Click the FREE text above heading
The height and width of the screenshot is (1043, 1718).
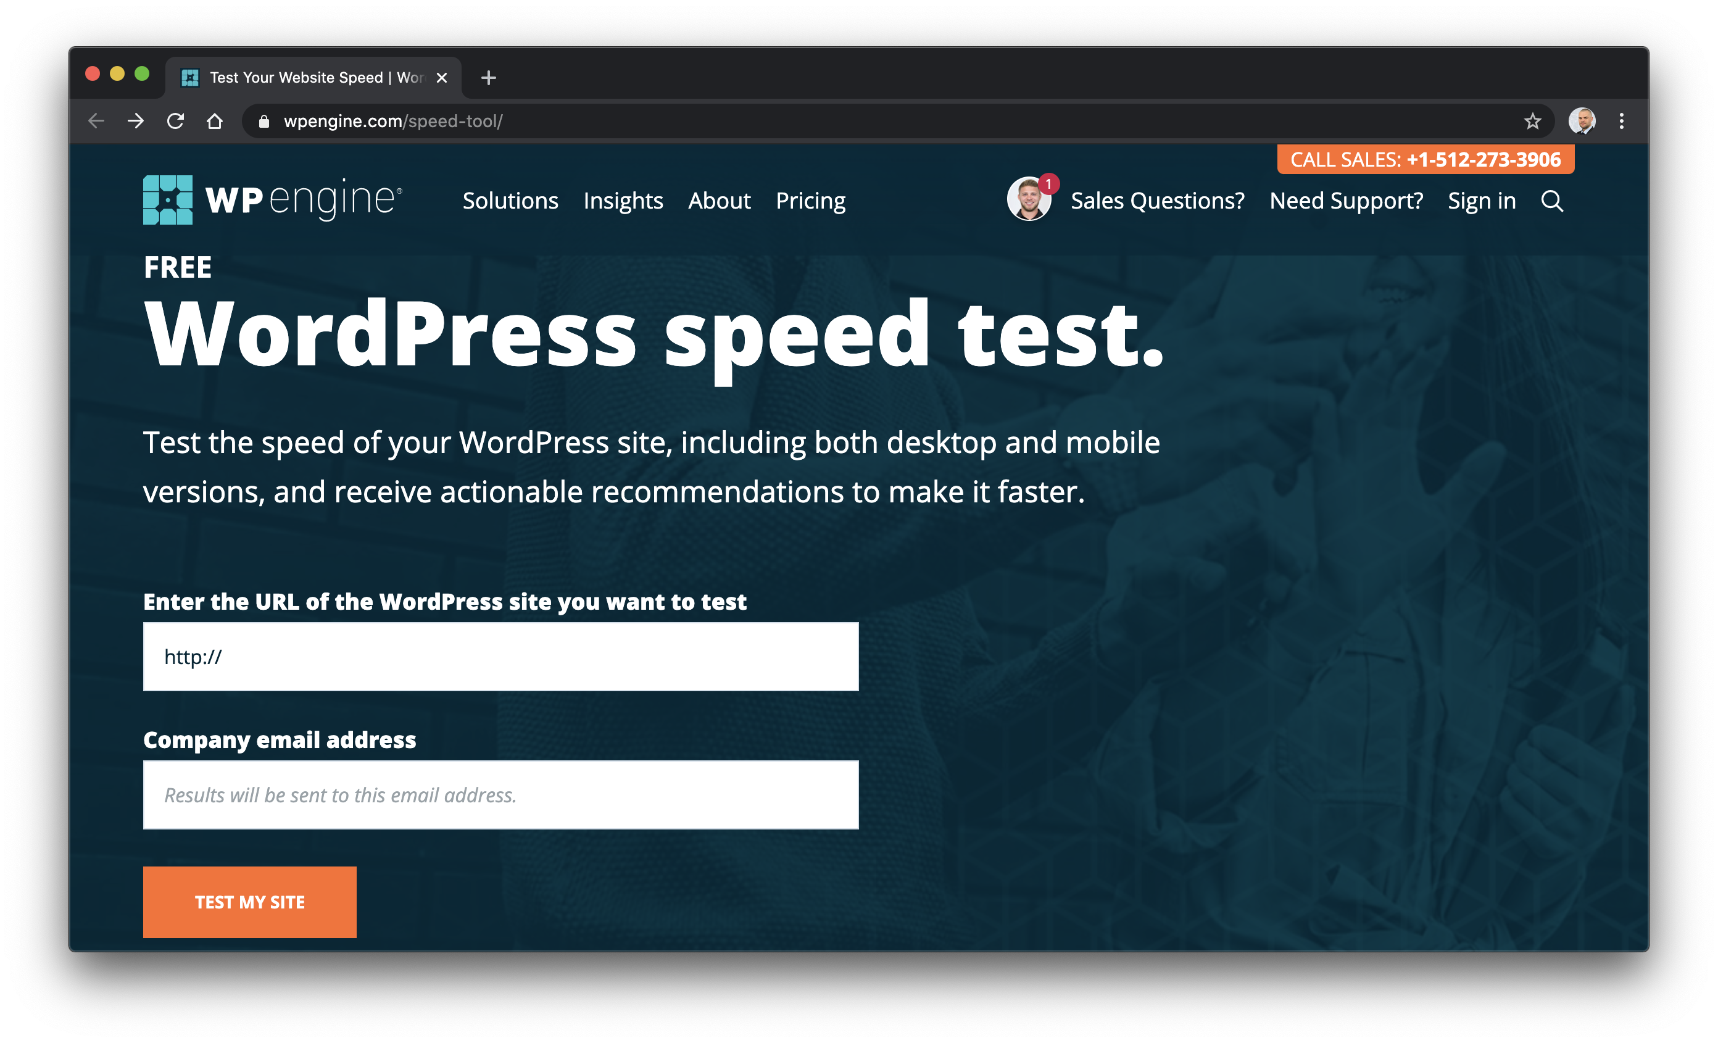(178, 267)
